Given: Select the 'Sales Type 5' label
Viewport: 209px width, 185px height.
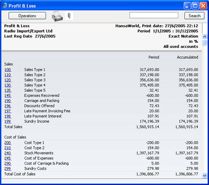Looking at the screenshot, I should click(35, 90).
